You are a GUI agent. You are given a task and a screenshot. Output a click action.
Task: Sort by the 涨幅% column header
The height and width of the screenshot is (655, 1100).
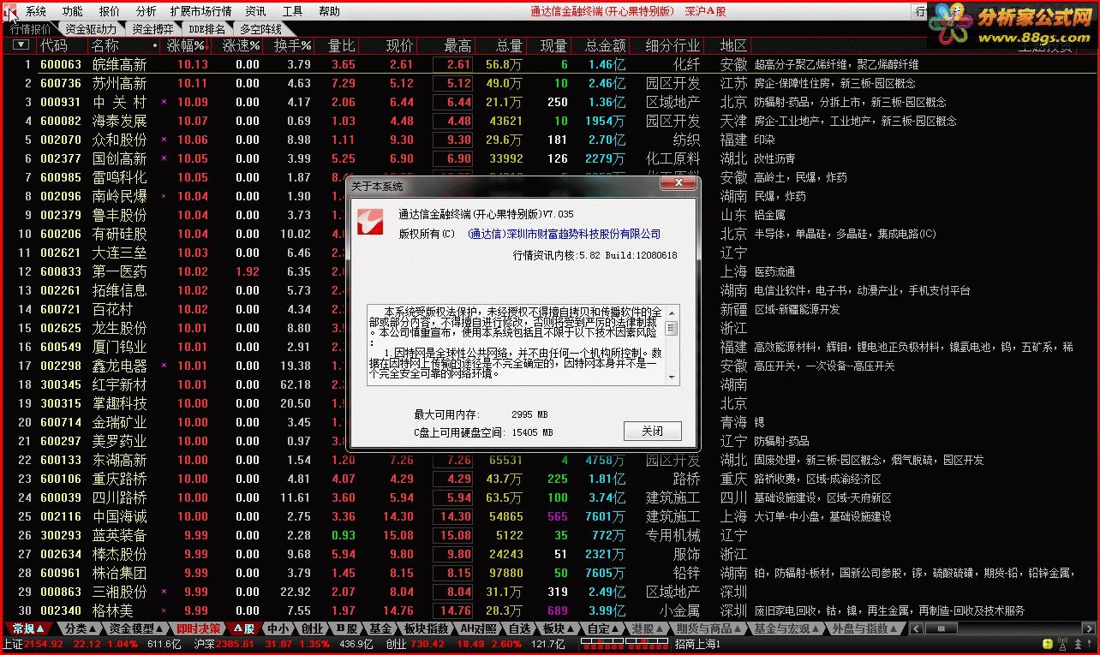(186, 45)
